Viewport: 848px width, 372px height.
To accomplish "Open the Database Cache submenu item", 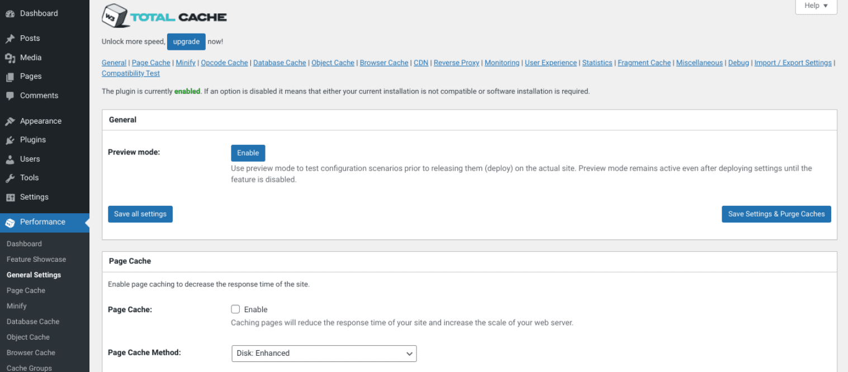I will pos(32,321).
